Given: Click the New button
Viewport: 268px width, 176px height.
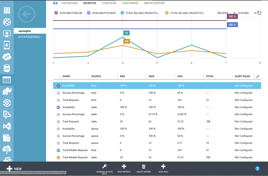Looking at the screenshot, I should (x=14, y=169).
